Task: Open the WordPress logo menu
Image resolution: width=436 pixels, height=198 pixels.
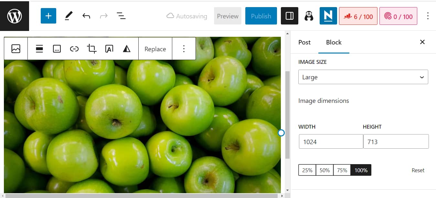Action: 15,16
